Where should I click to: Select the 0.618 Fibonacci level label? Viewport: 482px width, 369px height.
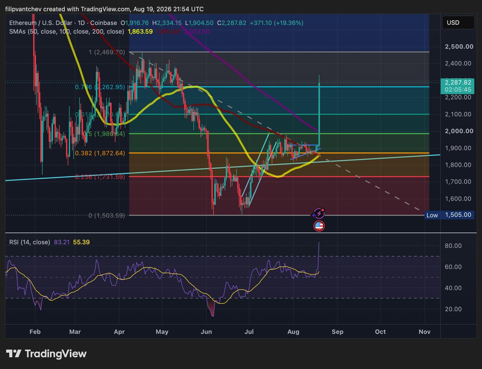point(100,114)
